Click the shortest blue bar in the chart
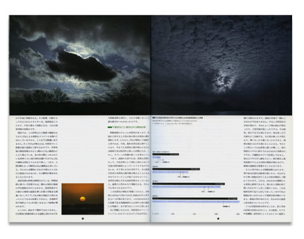304x239 pixels. tap(157, 157)
